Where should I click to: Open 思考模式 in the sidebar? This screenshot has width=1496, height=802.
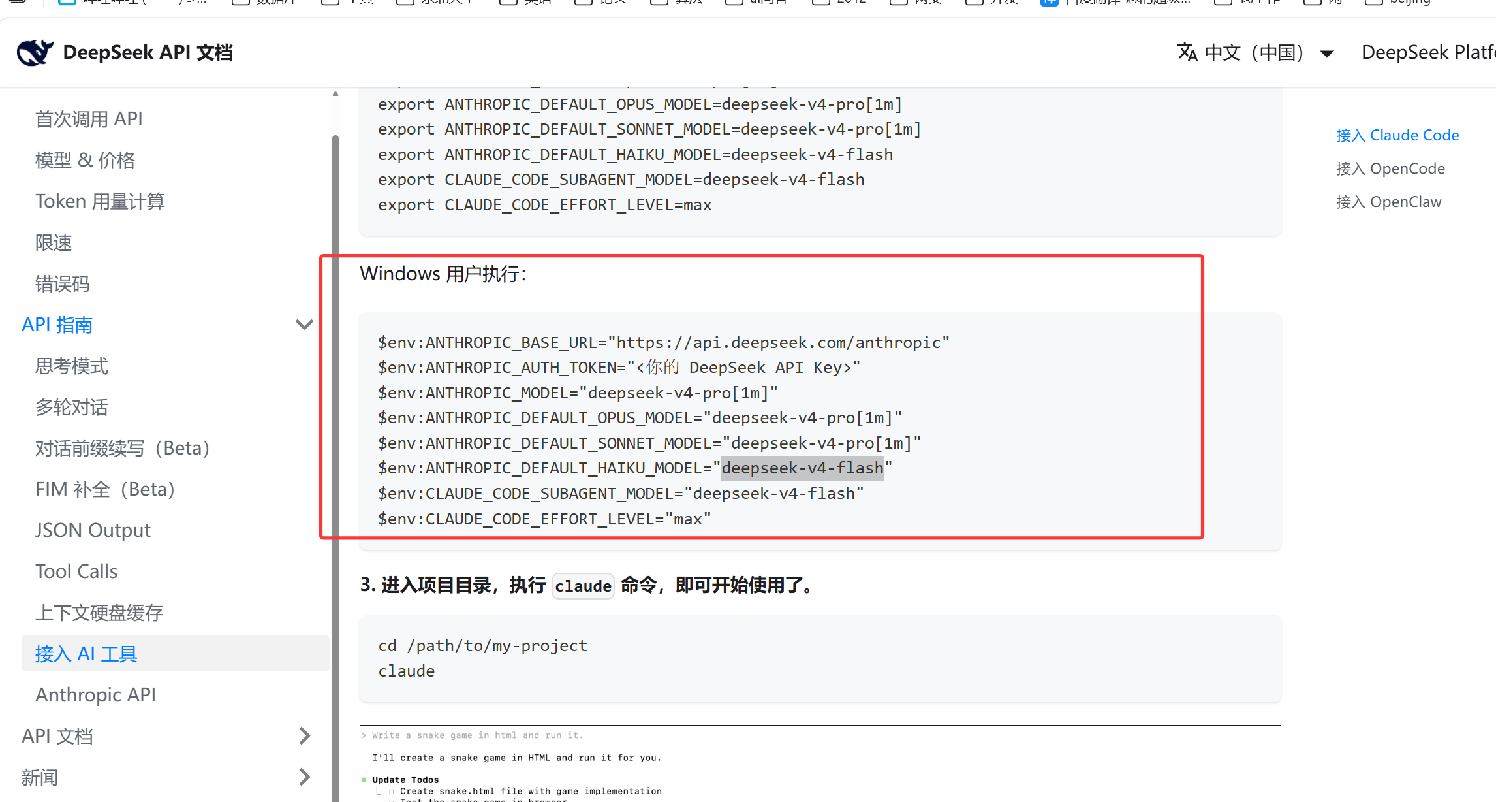click(72, 366)
